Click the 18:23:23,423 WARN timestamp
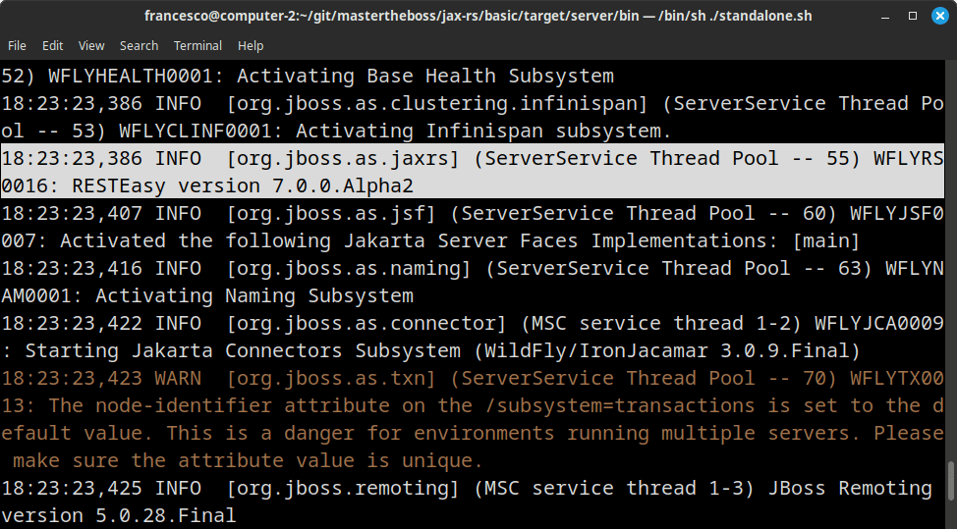The image size is (957, 529). coord(101,378)
